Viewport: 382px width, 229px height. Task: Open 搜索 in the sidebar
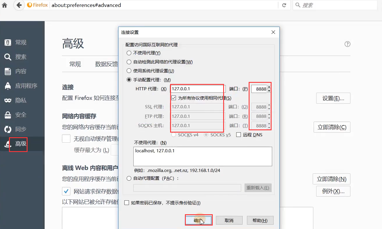click(21, 57)
